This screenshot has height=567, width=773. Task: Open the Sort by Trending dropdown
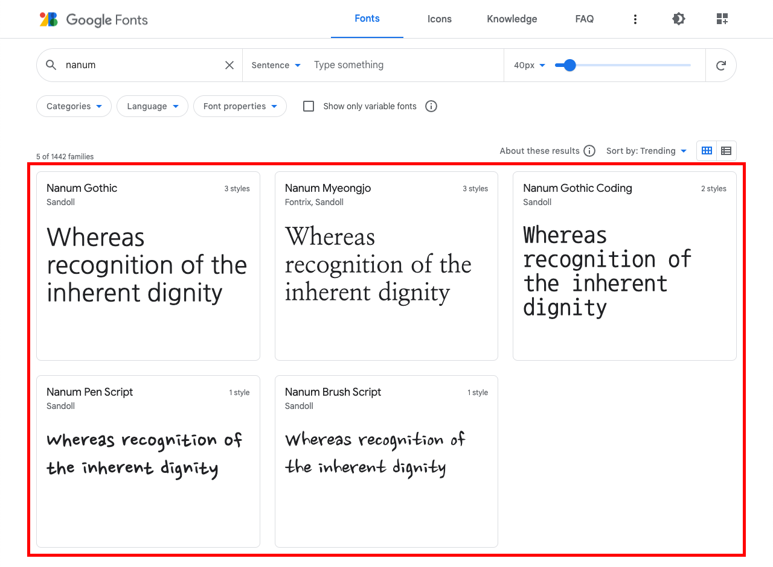tap(646, 151)
